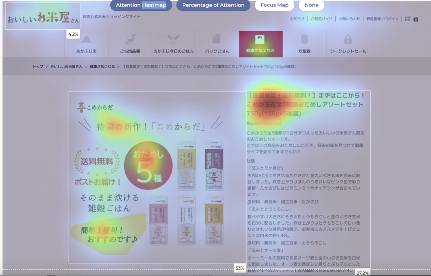Select the ご当地品種 map icon
The width and height of the screenshot is (431, 276).
[x=130, y=40]
